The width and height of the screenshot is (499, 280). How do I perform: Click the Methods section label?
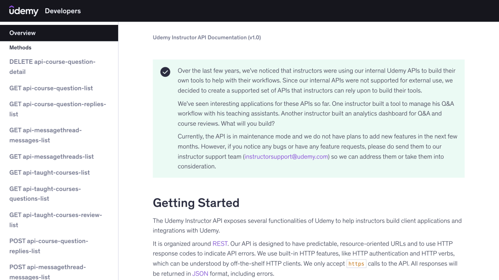tap(20, 48)
